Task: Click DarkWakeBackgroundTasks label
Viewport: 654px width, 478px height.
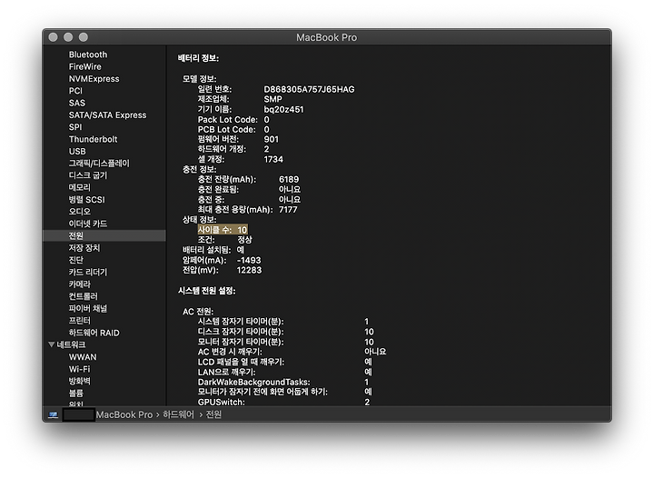Action: (x=254, y=382)
